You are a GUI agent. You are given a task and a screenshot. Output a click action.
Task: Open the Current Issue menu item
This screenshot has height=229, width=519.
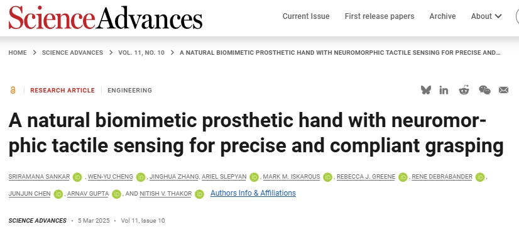pyautogui.click(x=306, y=16)
